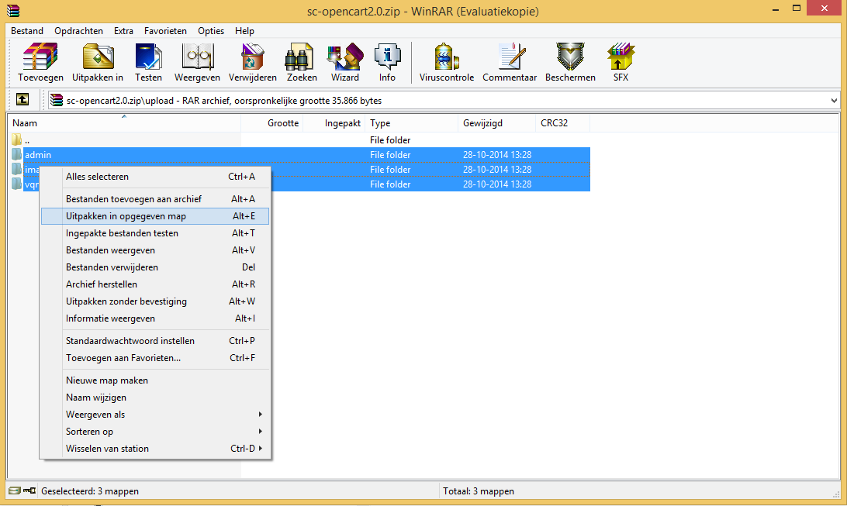This screenshot has height=506, width=847.
Task: Open the Info toolbar icon
Action: pos(387,63)
